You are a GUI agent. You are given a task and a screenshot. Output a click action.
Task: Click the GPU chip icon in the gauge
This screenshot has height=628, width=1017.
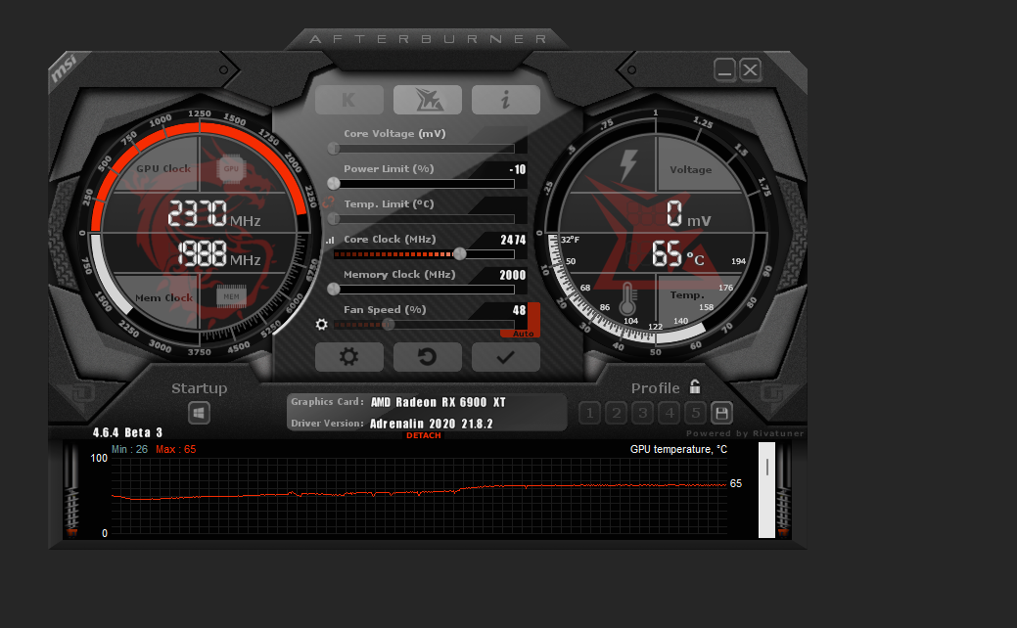[x=231, y=168]
